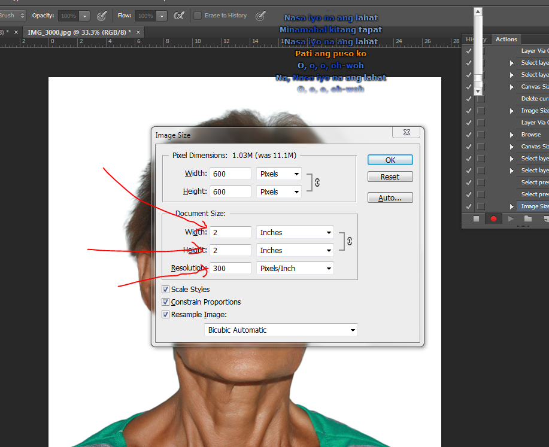This screenshot has height=447, width=549.
Task: Click document Height field showing 2
Action: click(x=230, y=250)
